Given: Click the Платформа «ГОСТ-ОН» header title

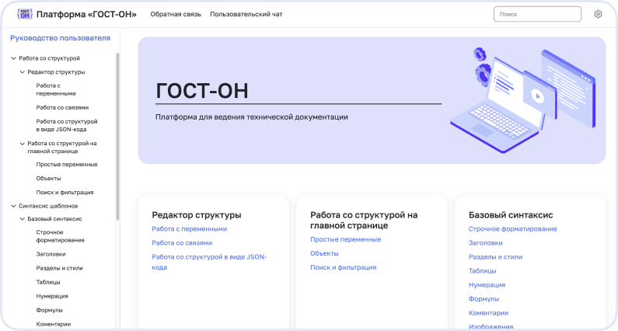Looking at the screenshot, I should click(x=86, y=14).
